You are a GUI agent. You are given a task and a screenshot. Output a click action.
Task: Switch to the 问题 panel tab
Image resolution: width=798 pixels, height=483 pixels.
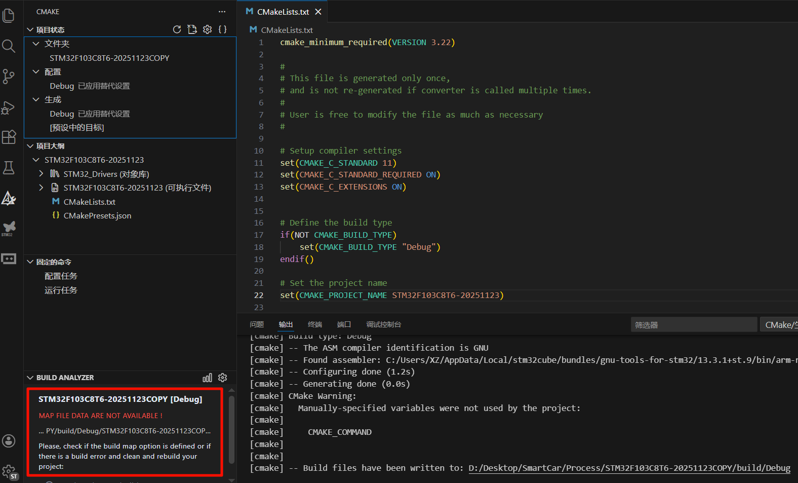(x=257, y=324)
